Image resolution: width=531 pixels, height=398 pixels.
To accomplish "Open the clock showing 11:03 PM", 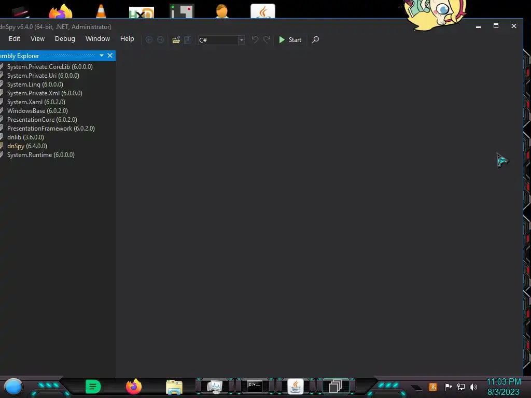I will (x=504, y=382).
